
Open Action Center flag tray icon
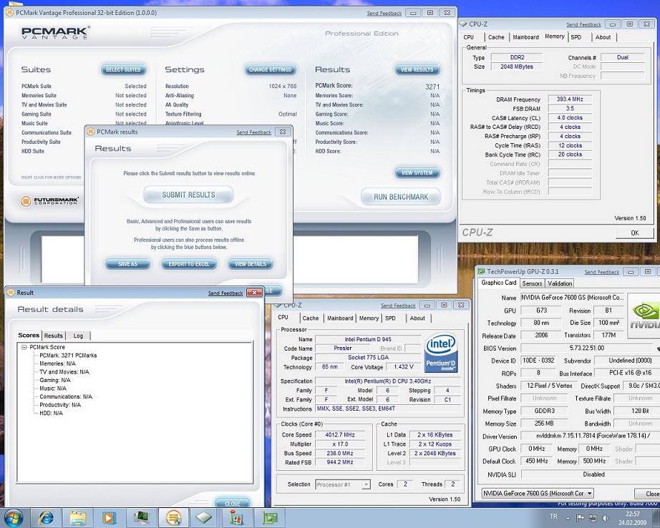(x=580, y=518)
